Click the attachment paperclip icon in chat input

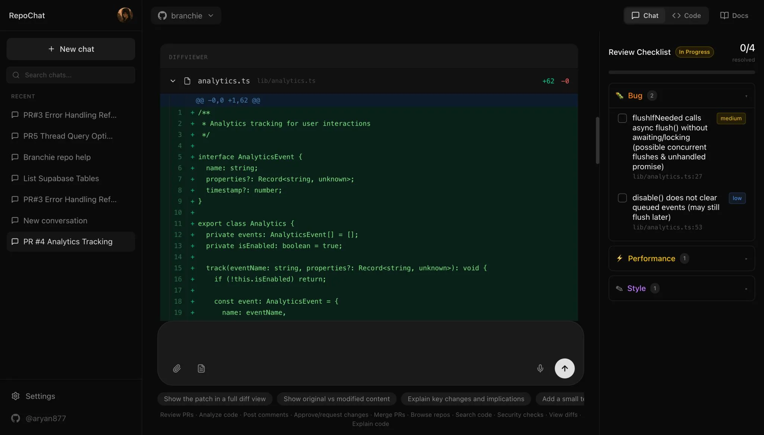click(177, 368)
